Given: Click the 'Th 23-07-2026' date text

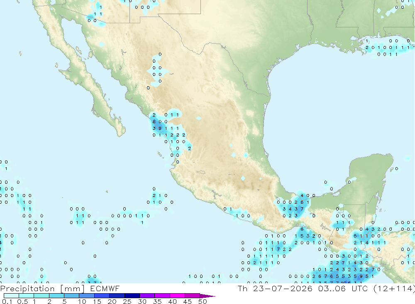Looking at the screenshot, I should [275, 288].
